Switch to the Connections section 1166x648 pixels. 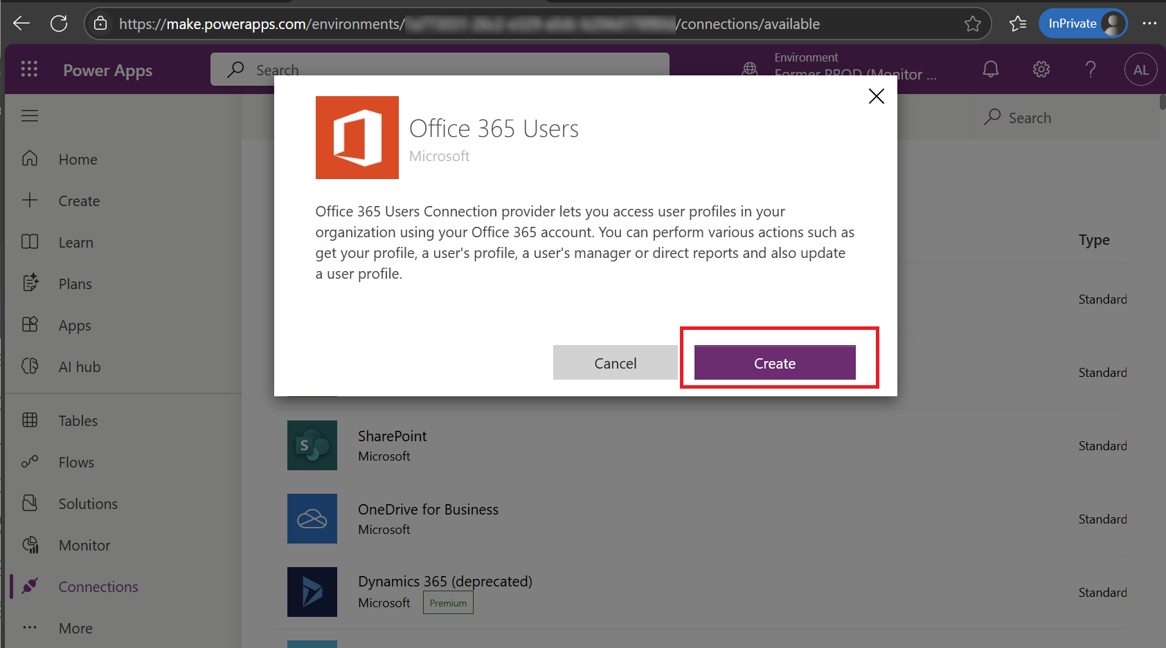click(x=98, y=586)
